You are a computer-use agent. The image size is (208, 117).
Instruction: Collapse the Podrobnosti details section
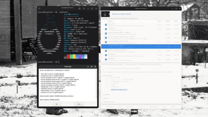coord(103,76)
